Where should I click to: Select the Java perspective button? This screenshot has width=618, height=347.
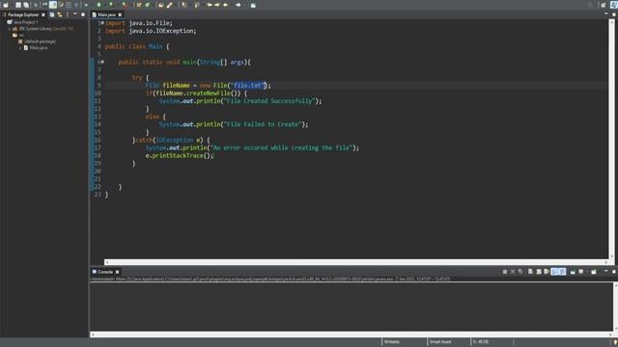tap(614, 5)
